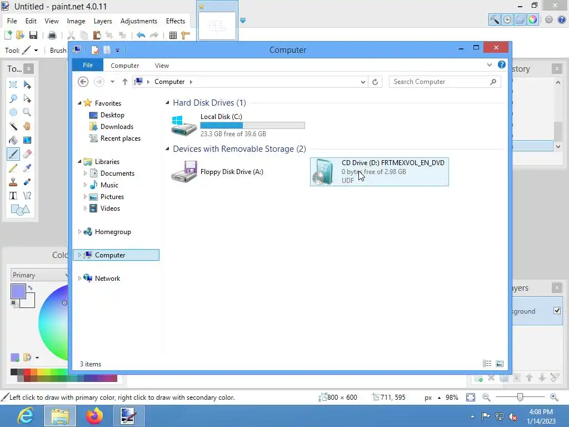The width and height of the screenshot is (569, 427).
Task: Select the Zoom tool in Tools panel
Action: pos(27,112)
